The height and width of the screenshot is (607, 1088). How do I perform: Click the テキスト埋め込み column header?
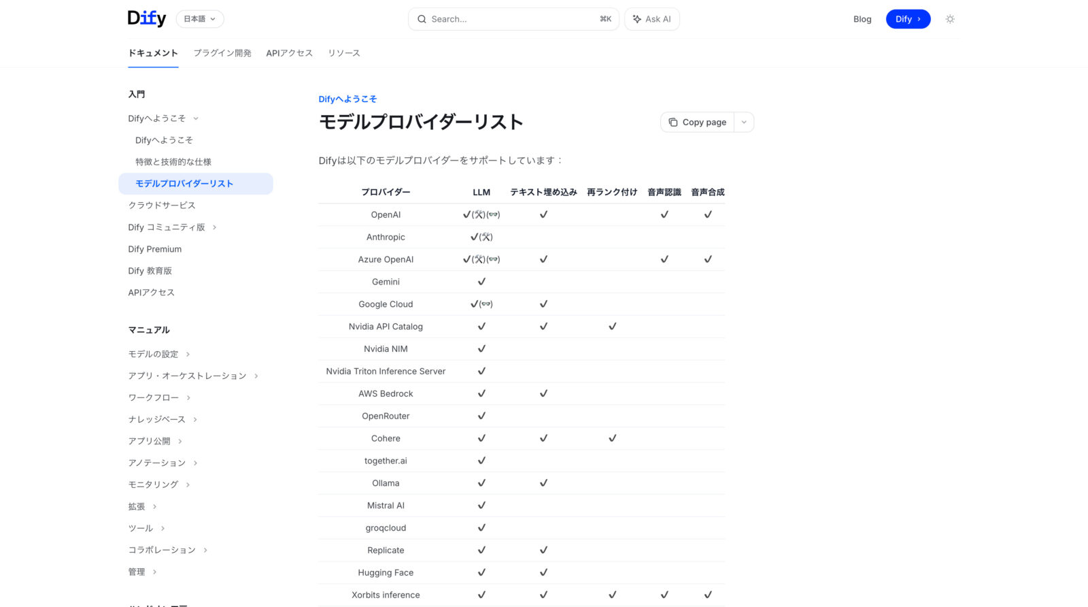pos(543,192)
